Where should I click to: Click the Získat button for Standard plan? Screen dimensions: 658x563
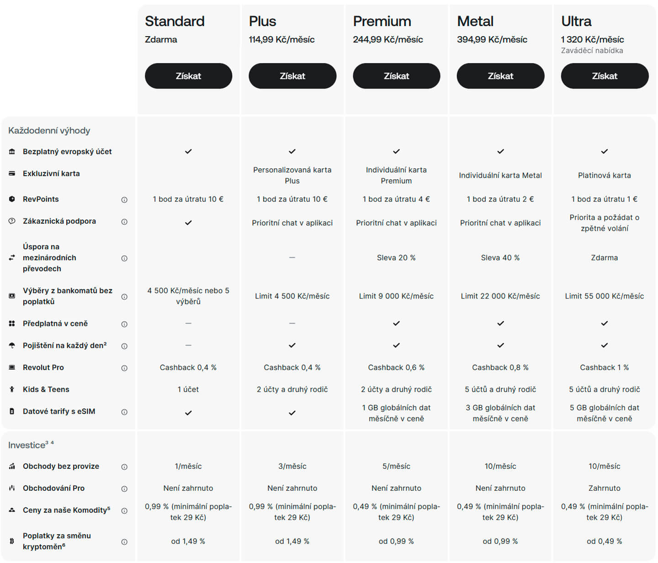(x=188, y=76)
